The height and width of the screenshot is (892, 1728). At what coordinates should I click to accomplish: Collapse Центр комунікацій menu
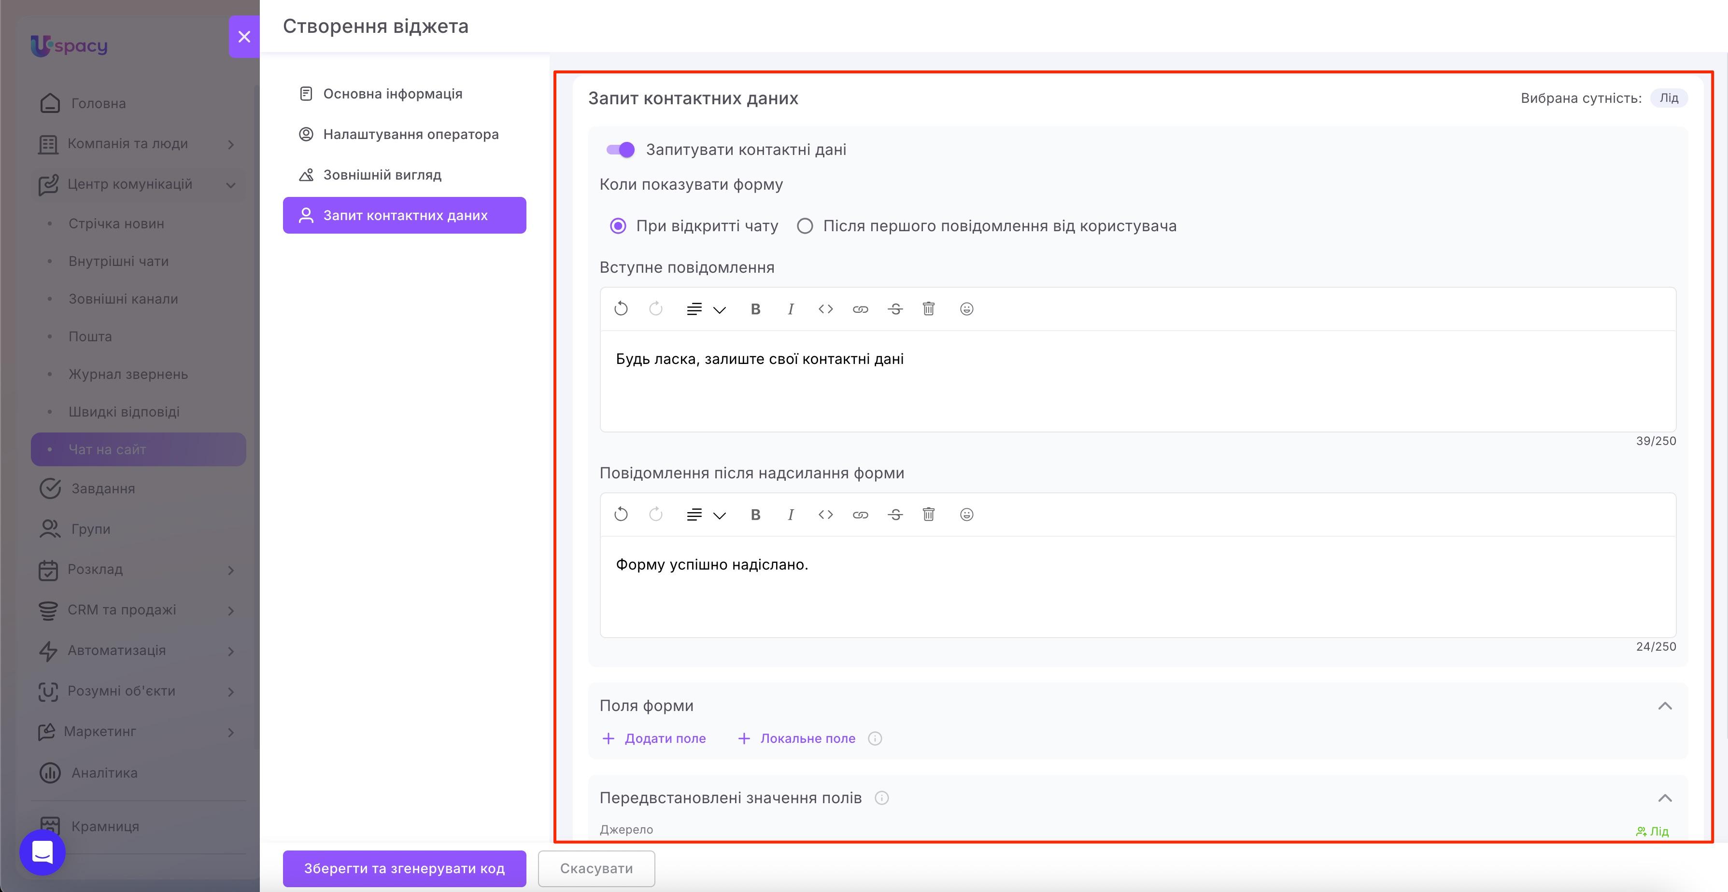(x=231, y=185)
